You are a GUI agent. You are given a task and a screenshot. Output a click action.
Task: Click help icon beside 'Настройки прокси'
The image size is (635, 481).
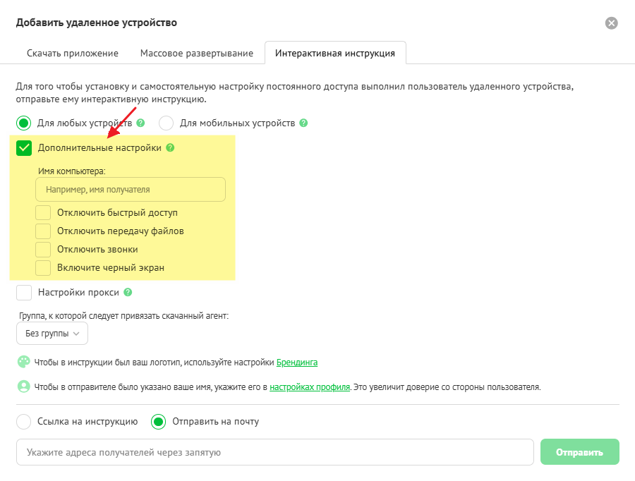point(128,292)
